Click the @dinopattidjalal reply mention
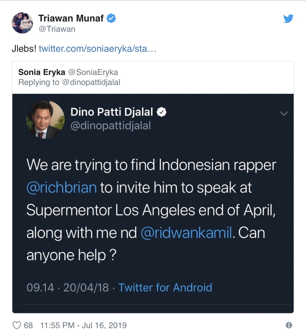Image resolution: width=306 pixels, height=334 pixels. 91,82
